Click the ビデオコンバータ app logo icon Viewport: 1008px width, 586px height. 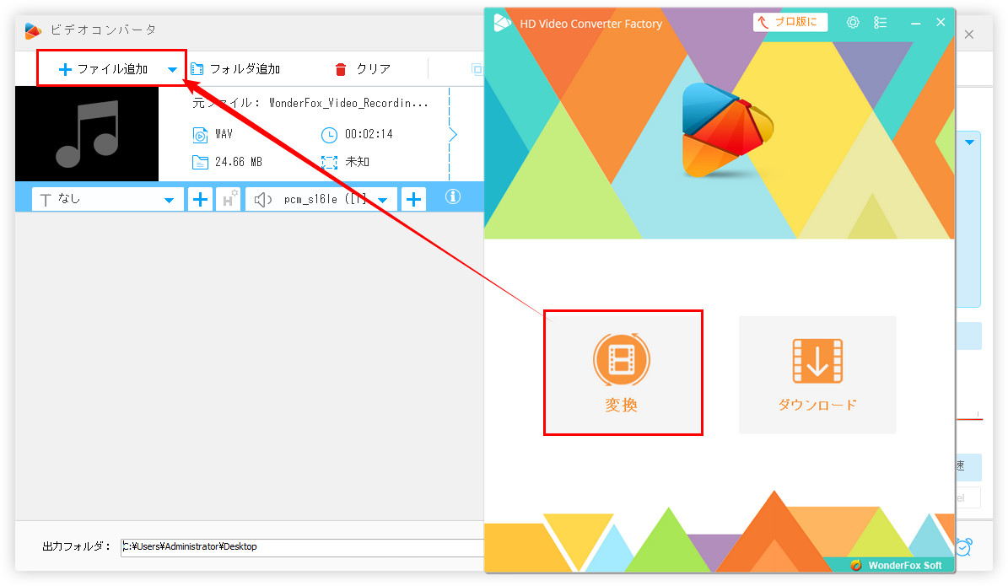(33, 30)
